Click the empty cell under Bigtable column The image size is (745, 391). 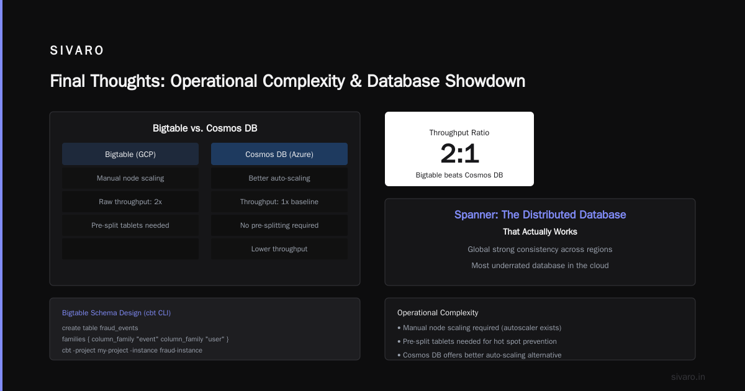pos(130,249)
